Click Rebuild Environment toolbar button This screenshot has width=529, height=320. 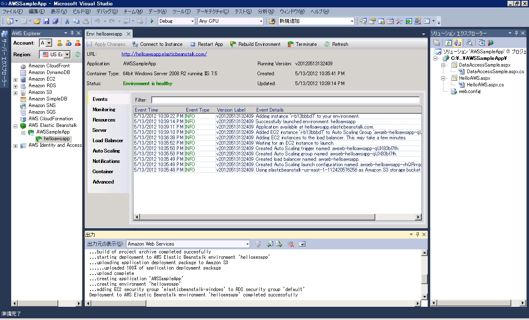coord(255,44)
